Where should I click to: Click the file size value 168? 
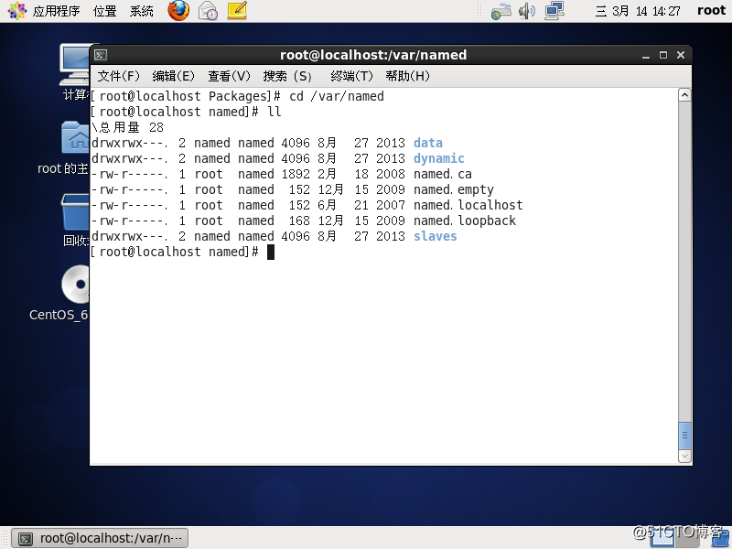tap(299, 221)
